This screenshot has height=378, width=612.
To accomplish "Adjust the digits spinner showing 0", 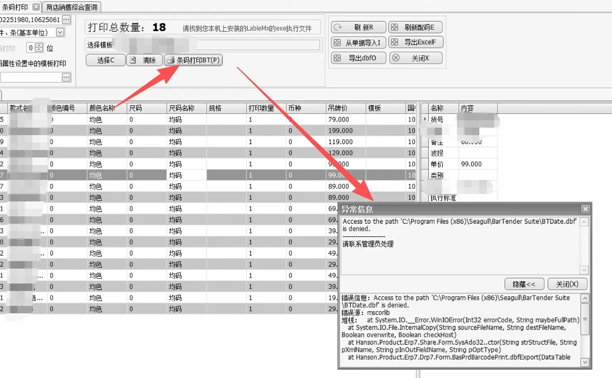I will 39,48.
